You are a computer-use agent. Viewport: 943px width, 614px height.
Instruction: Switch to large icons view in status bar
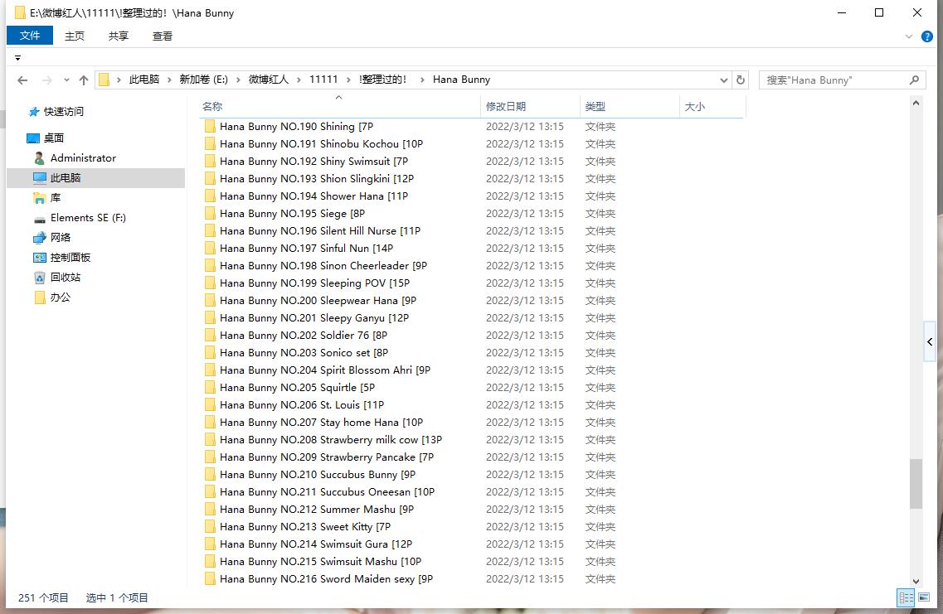pyautogui.click(x=923, y=597)
